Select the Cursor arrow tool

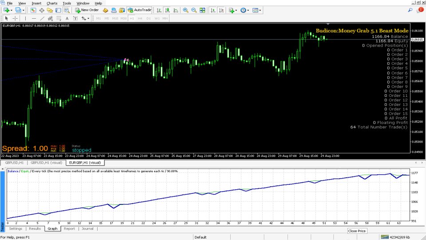click(x=7, y=18)
